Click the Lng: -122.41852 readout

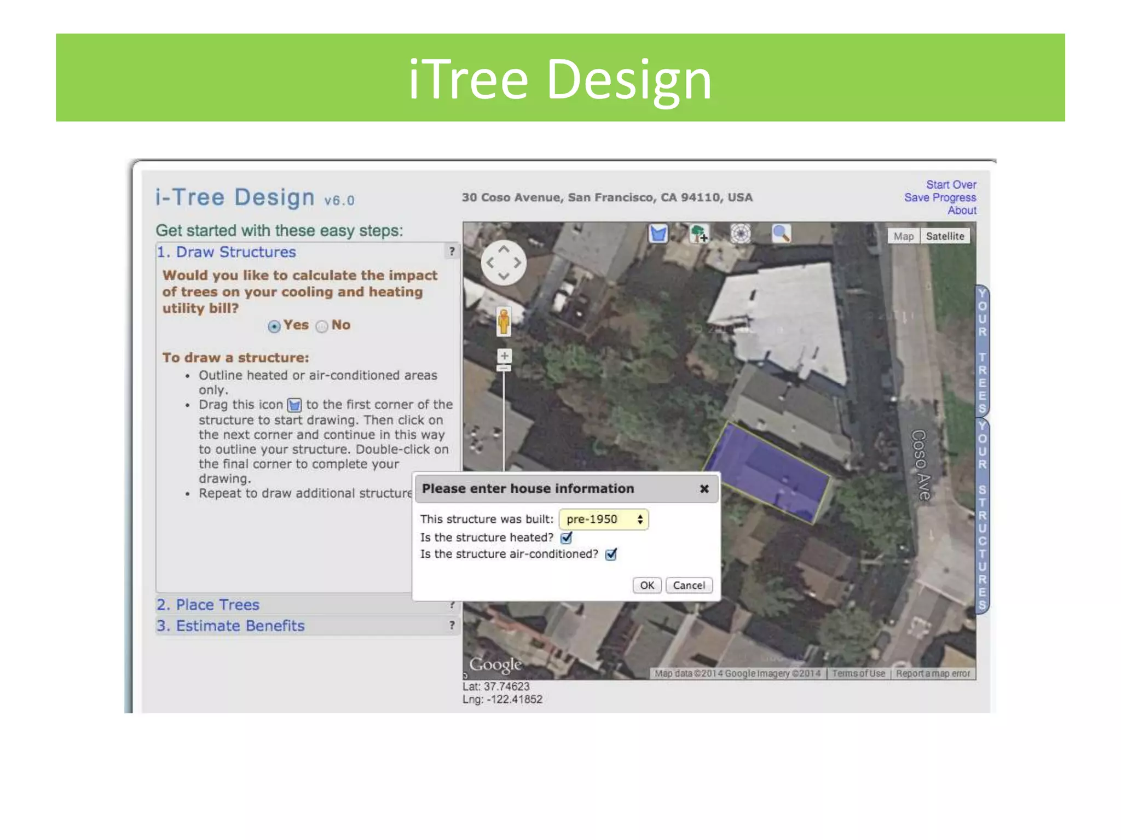502,700
